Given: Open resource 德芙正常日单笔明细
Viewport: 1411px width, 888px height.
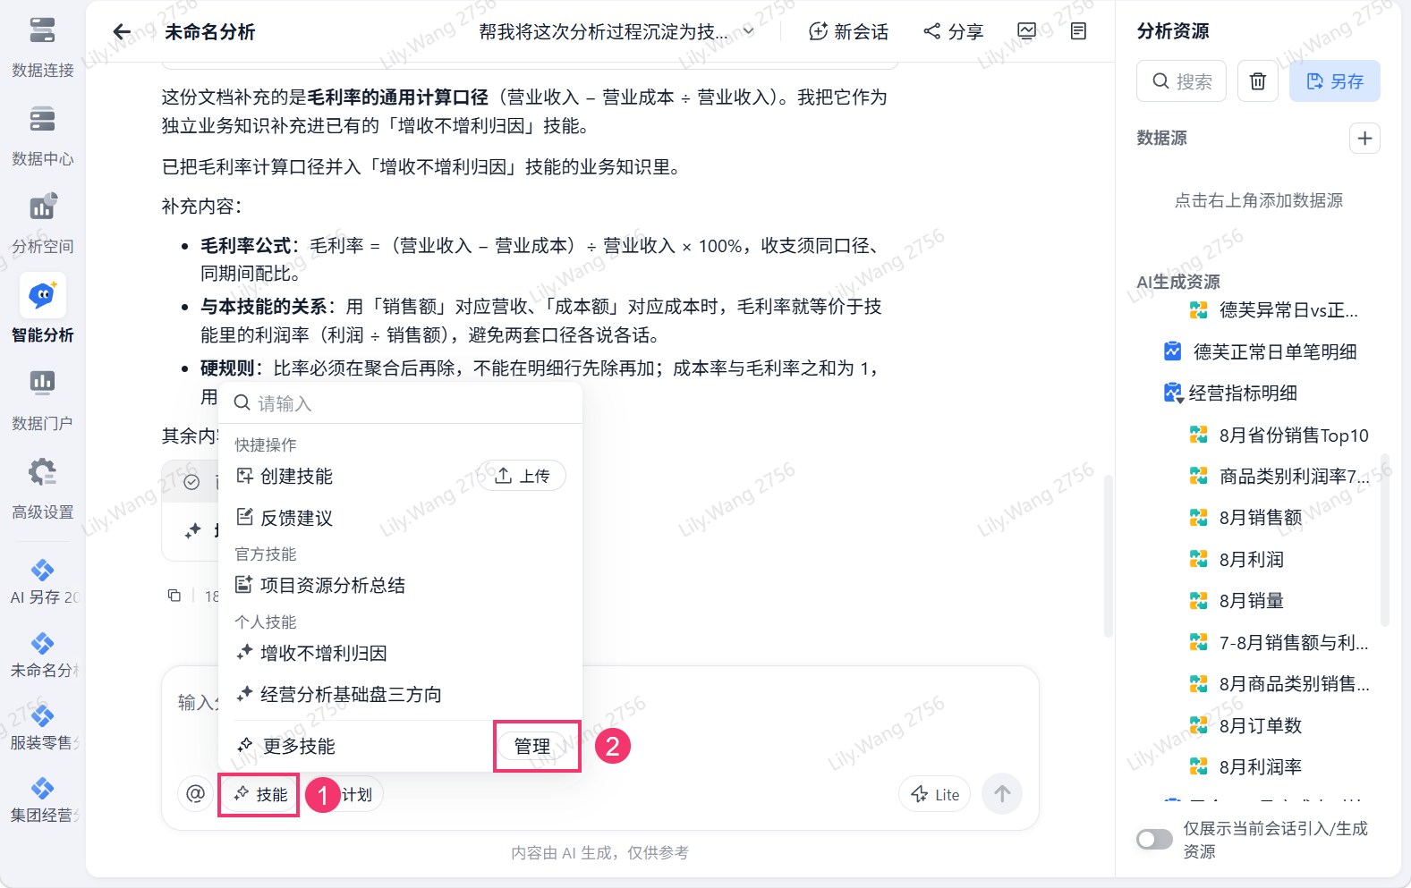Looking at the screenshot, I should tap(1261, 351).
